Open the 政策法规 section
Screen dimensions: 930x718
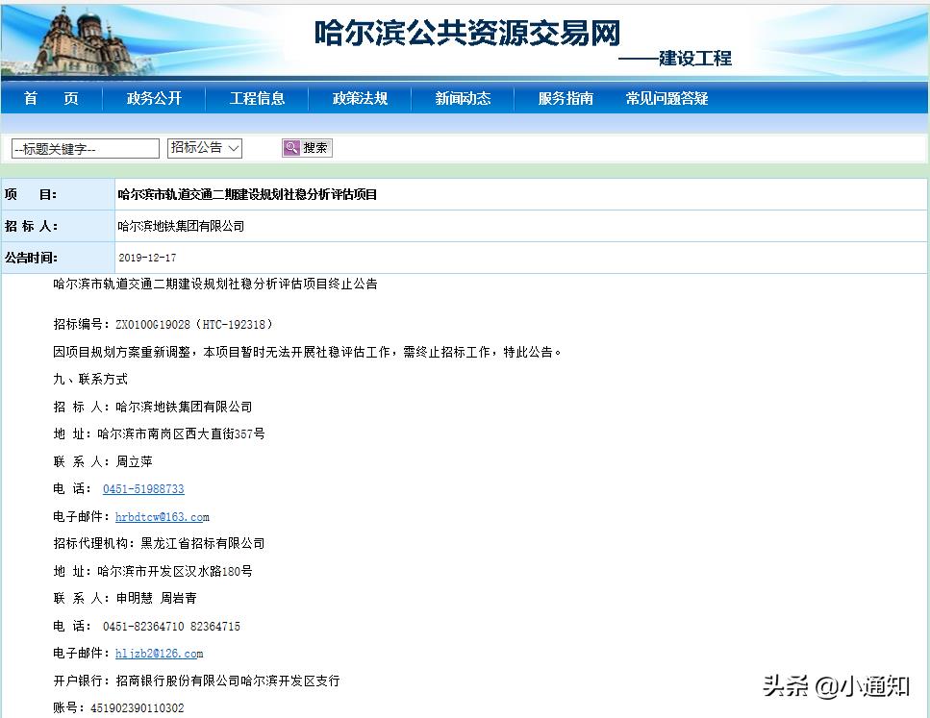(x=360, y=98)
